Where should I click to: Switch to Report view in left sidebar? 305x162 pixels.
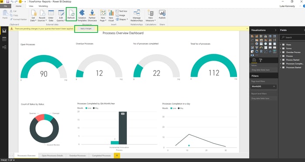(4, 31)
